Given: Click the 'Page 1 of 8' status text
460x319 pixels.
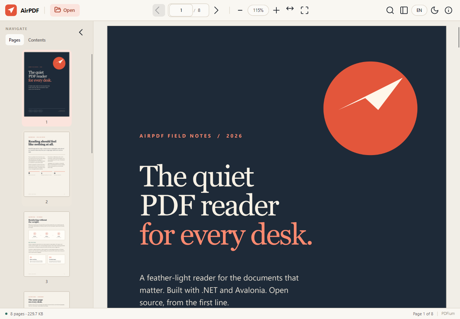Looking at the screenshot, I should point(423,314).
